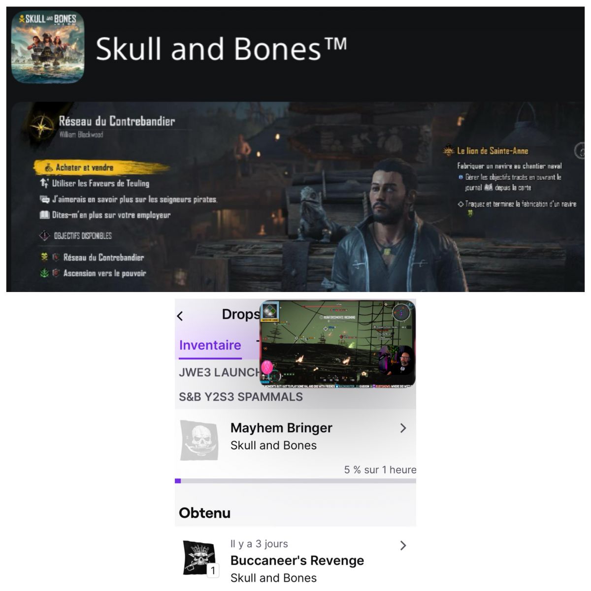
Task: Click the Mayhem Bringer flag icon
Action: pos(199,440)
